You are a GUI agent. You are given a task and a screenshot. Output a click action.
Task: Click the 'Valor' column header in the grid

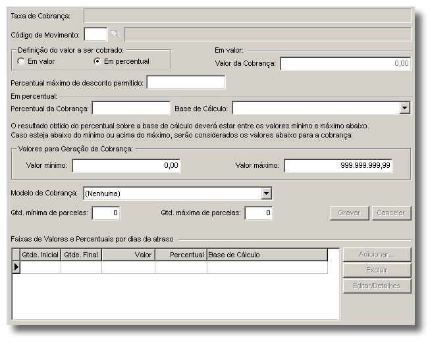coord(128,255)
